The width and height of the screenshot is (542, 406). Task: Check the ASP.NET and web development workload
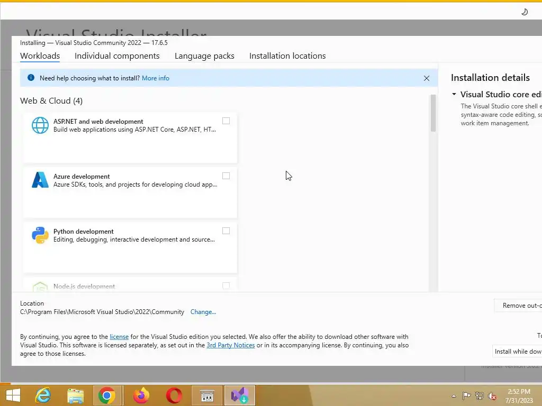[225, 121]
